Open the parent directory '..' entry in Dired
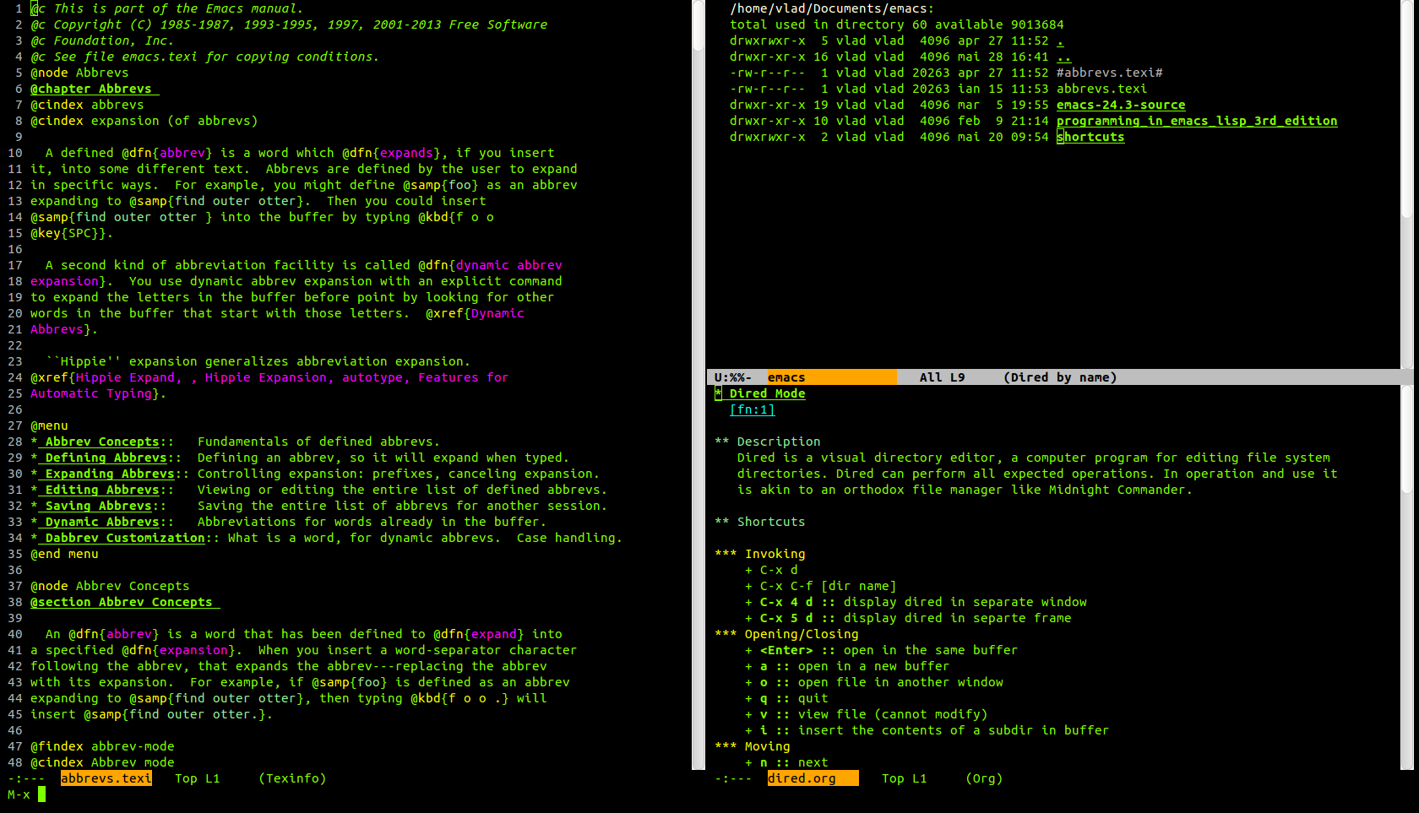This screenshot has height=813, width=1419. [x=1063, y=57]
